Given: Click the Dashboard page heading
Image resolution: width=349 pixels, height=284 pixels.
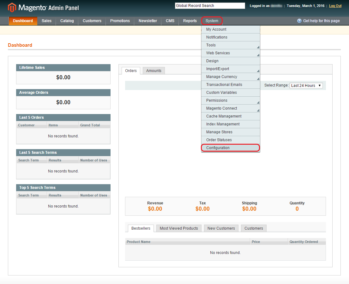Looking at the screenshot, I should pyautogui.click(x=20, y=45).
